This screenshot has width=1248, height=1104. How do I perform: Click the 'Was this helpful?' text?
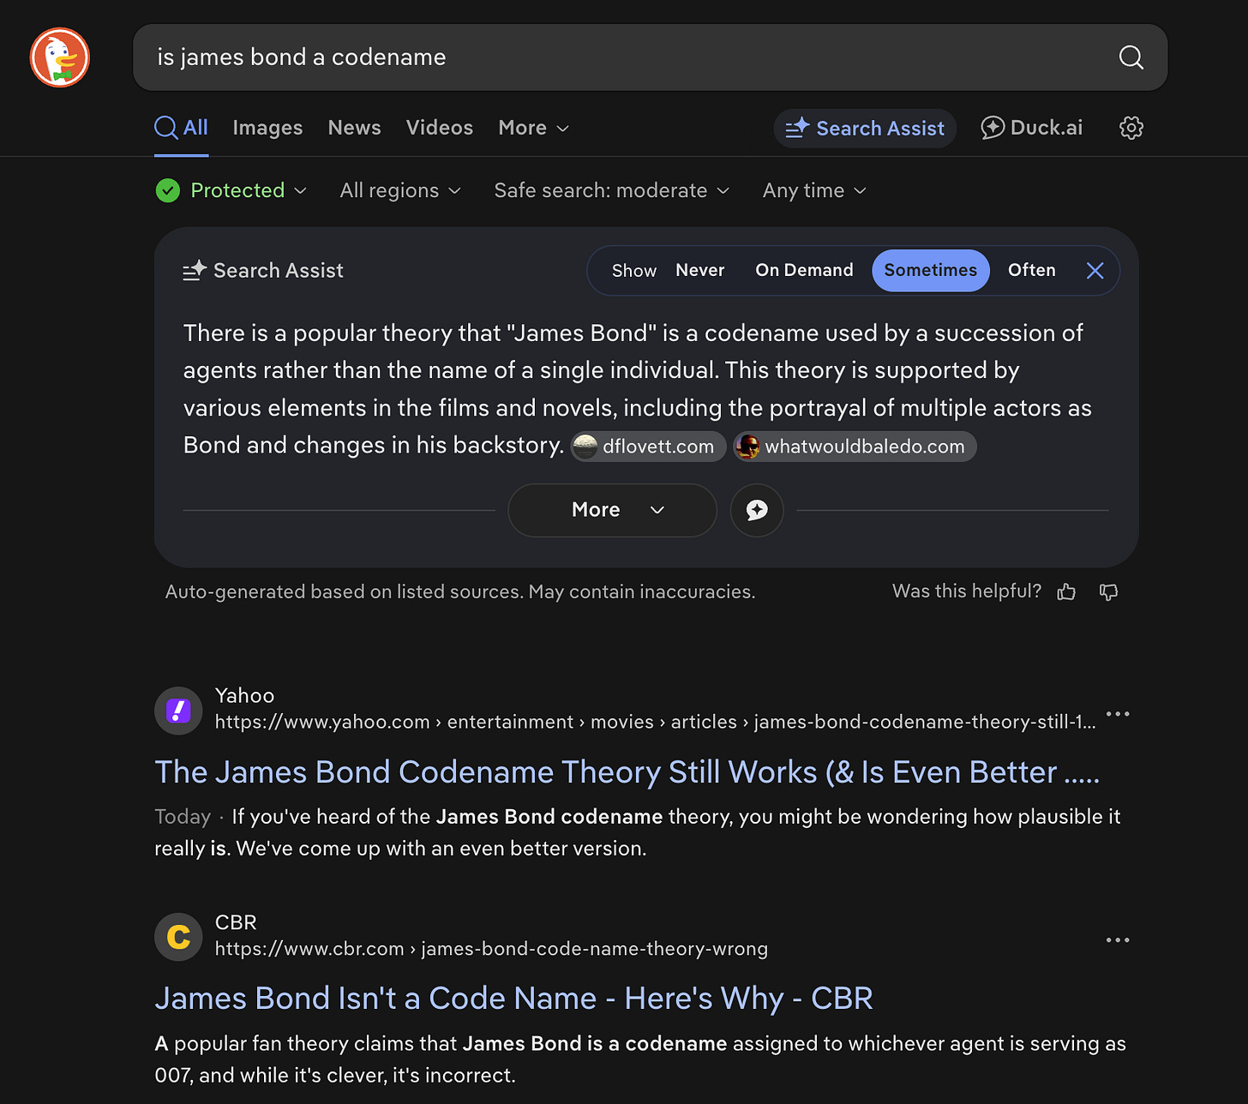pos(967,591)
